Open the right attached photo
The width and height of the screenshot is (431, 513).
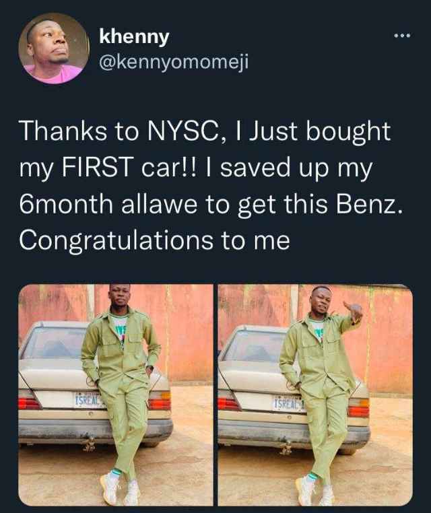pos(315,395)
